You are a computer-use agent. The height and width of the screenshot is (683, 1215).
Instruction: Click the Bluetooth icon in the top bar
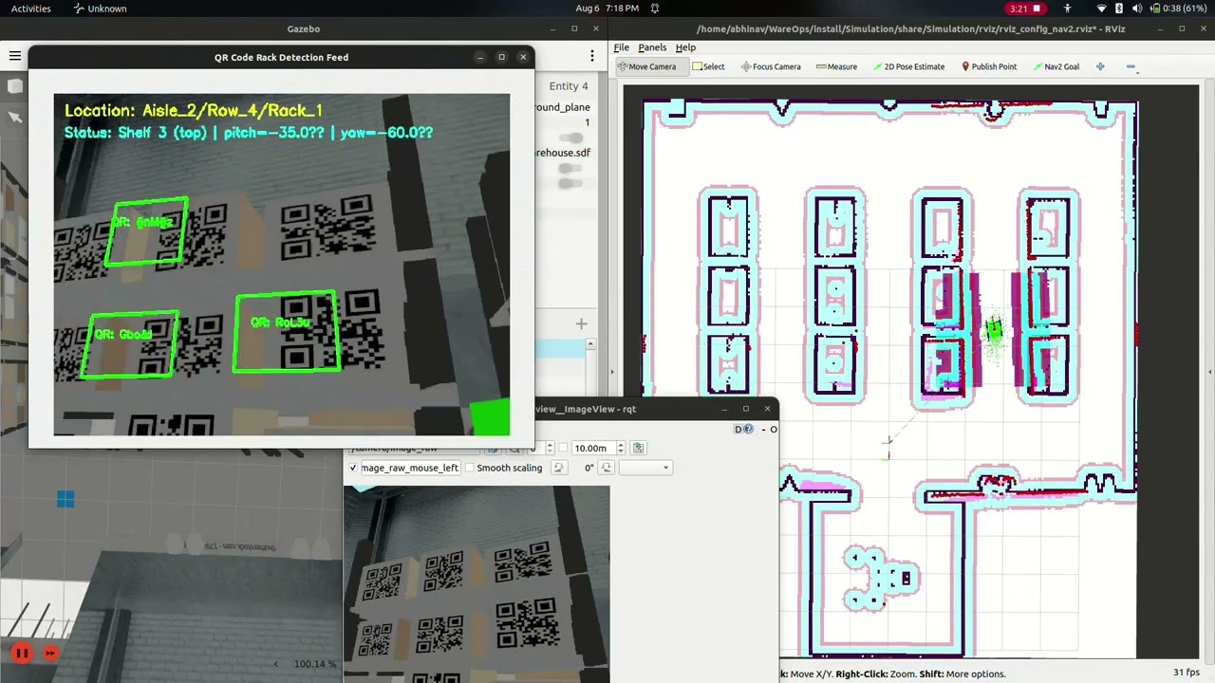1118,9
